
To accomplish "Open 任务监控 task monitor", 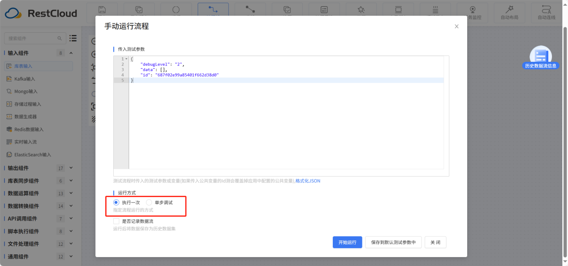I will [x=472, y=13].
